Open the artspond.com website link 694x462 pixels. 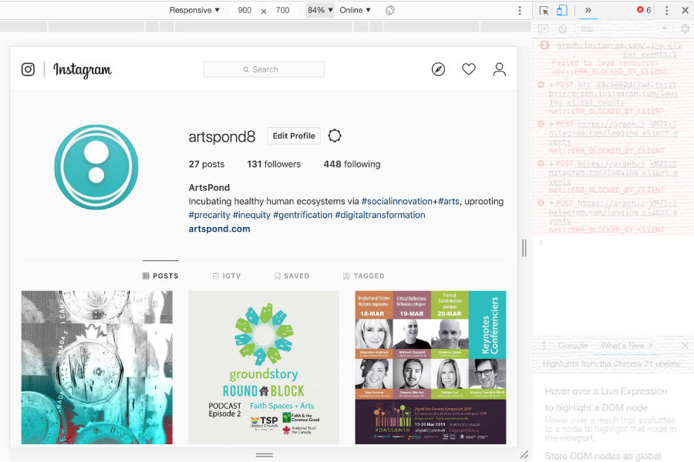[219, 229]
